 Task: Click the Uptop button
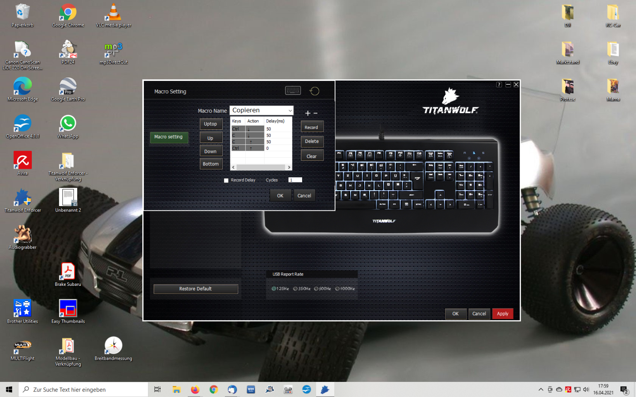tap(211, 124)
